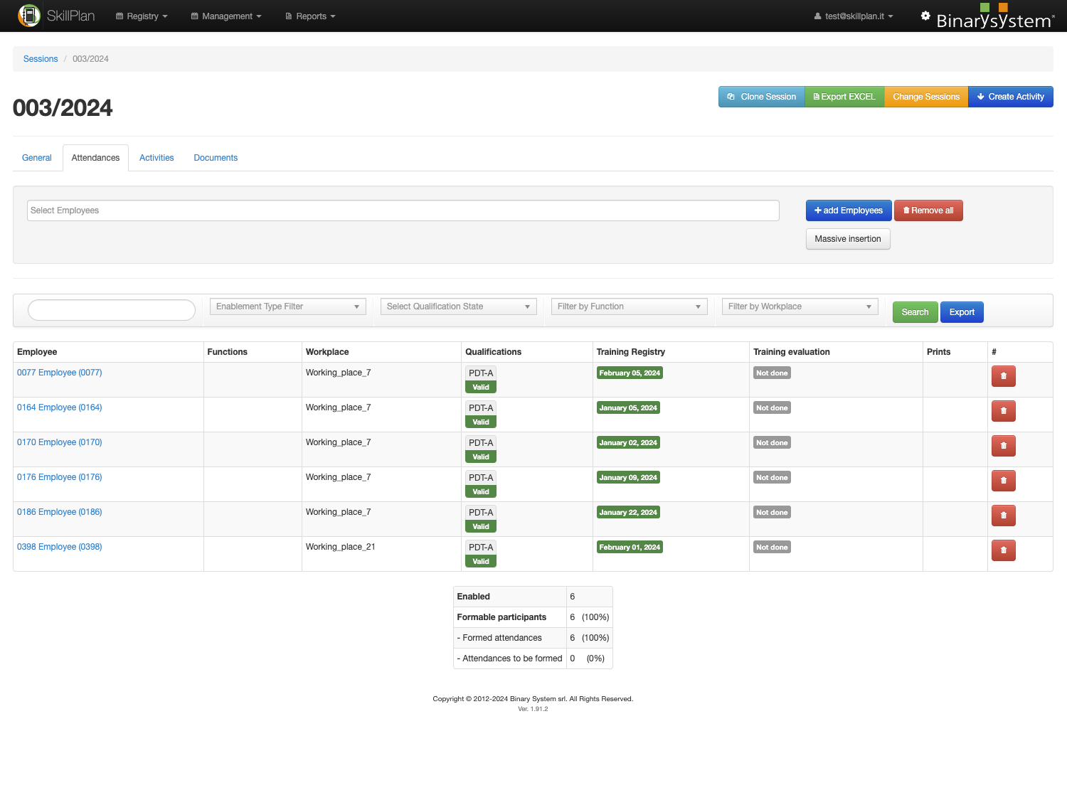Switch to the Activities tab
This screenshot has width=1067, height=800.
(156, 158)
